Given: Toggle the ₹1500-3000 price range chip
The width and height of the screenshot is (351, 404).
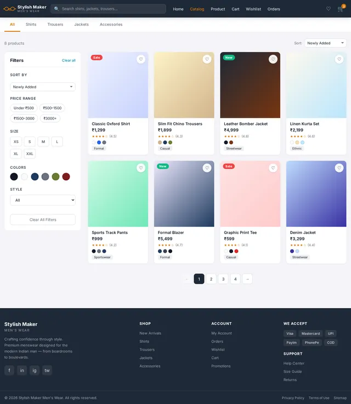Looking at the screenshot, I should 24,118.
